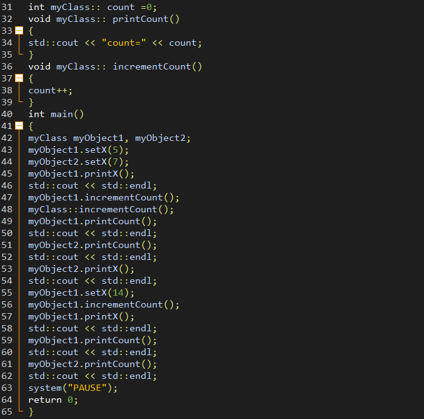Click the closing brace on line 65
The width and height of the screenshot is (424, 419).
[31, 412]
